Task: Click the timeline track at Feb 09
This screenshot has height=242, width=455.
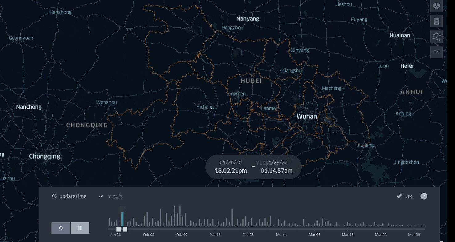Action: [x=182, y=229]
